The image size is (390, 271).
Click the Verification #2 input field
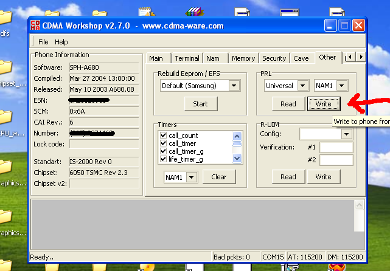[x=336, y=160]
